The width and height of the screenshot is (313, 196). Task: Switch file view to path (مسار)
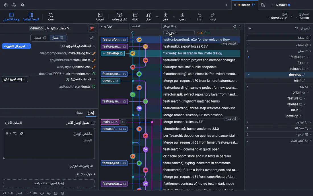[58, 38]
